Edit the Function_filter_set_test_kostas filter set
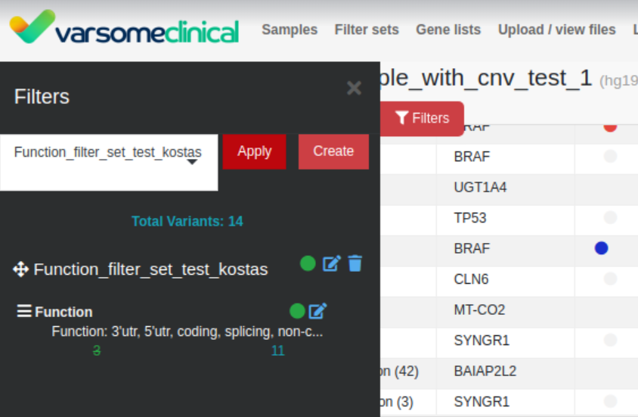 331,263
